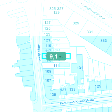Screen dimensions: 112x112
Task: Select parcel number 119
Action: (x=48, y=46)
